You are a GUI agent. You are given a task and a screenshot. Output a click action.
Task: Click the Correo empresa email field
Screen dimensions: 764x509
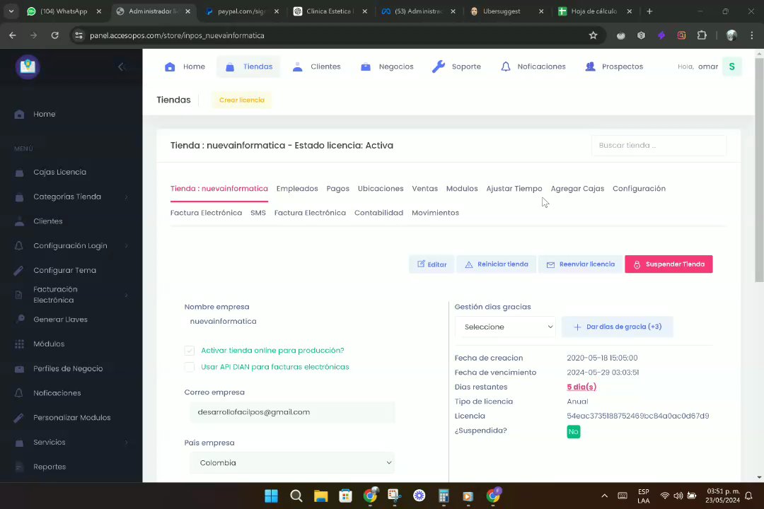tap(292, 412)
